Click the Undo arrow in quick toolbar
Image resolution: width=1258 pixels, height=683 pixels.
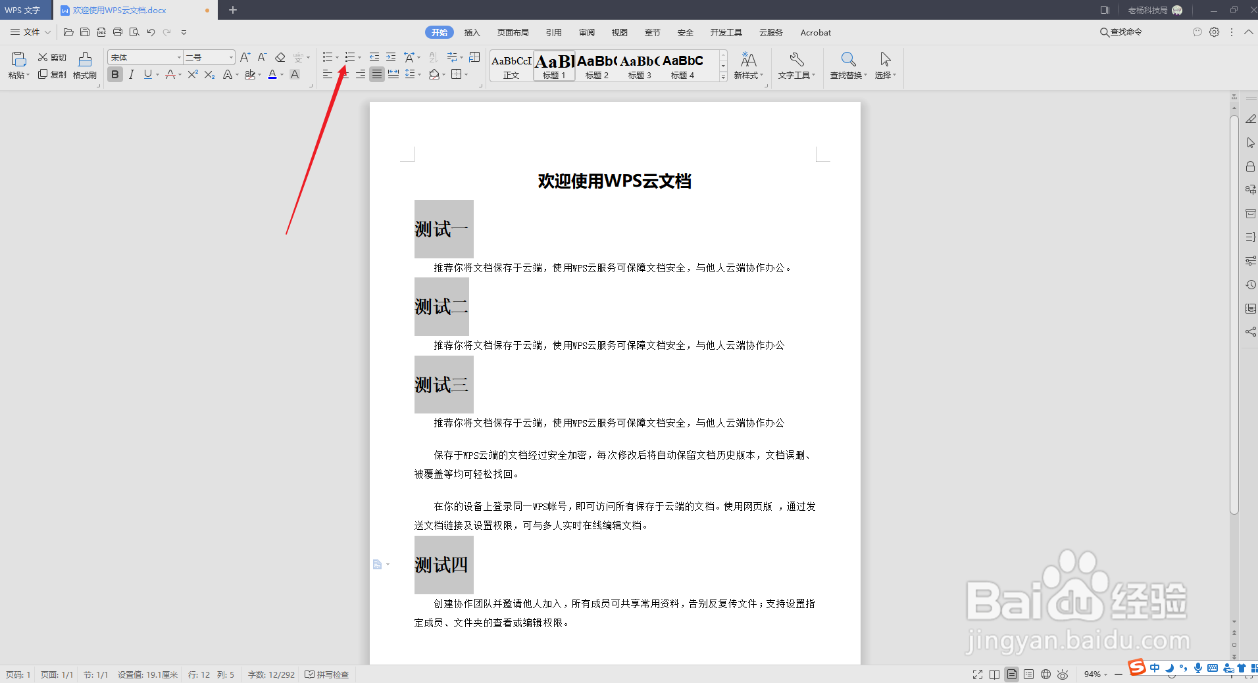[151, 32]
